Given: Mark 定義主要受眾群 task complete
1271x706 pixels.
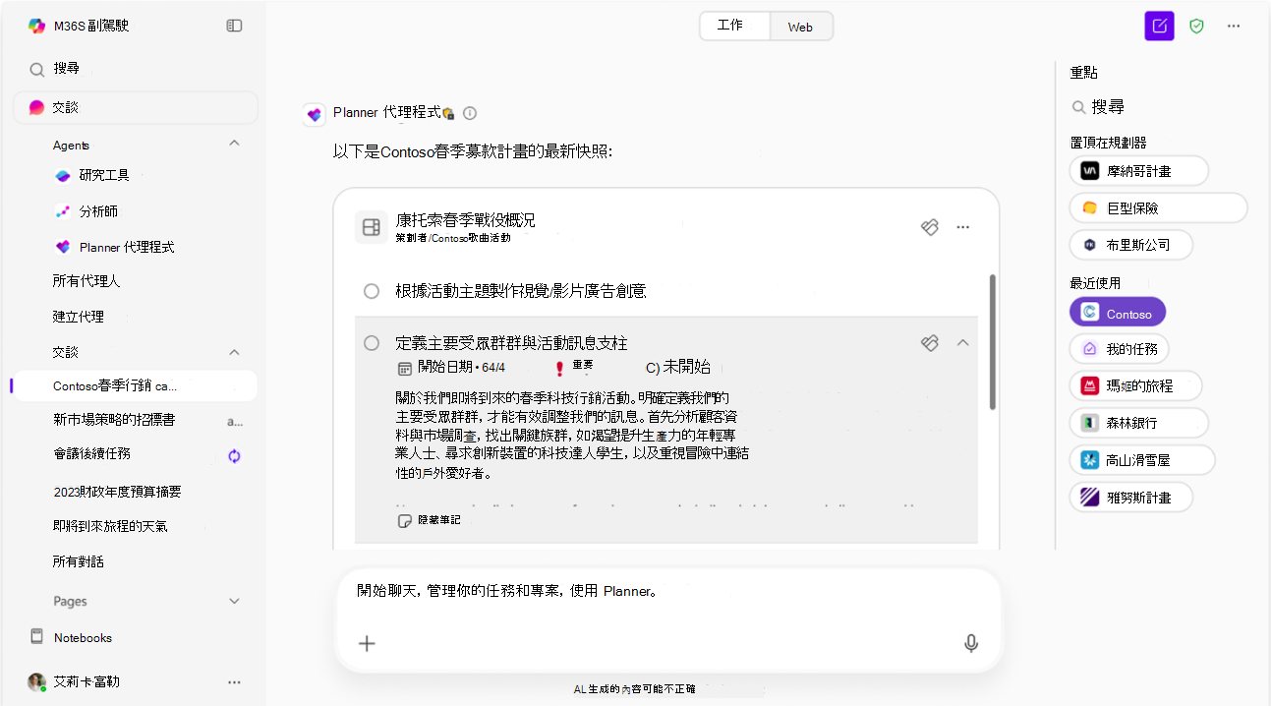Looking at the screenshot, I should (372, 342).
